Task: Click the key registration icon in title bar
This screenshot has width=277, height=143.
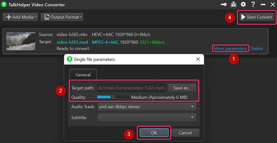Action: (224, 4)
